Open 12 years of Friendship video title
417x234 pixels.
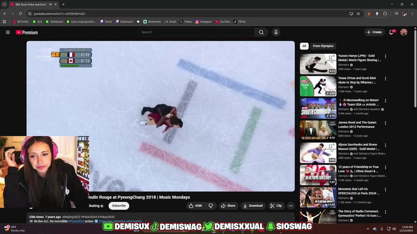click(359, 169)
